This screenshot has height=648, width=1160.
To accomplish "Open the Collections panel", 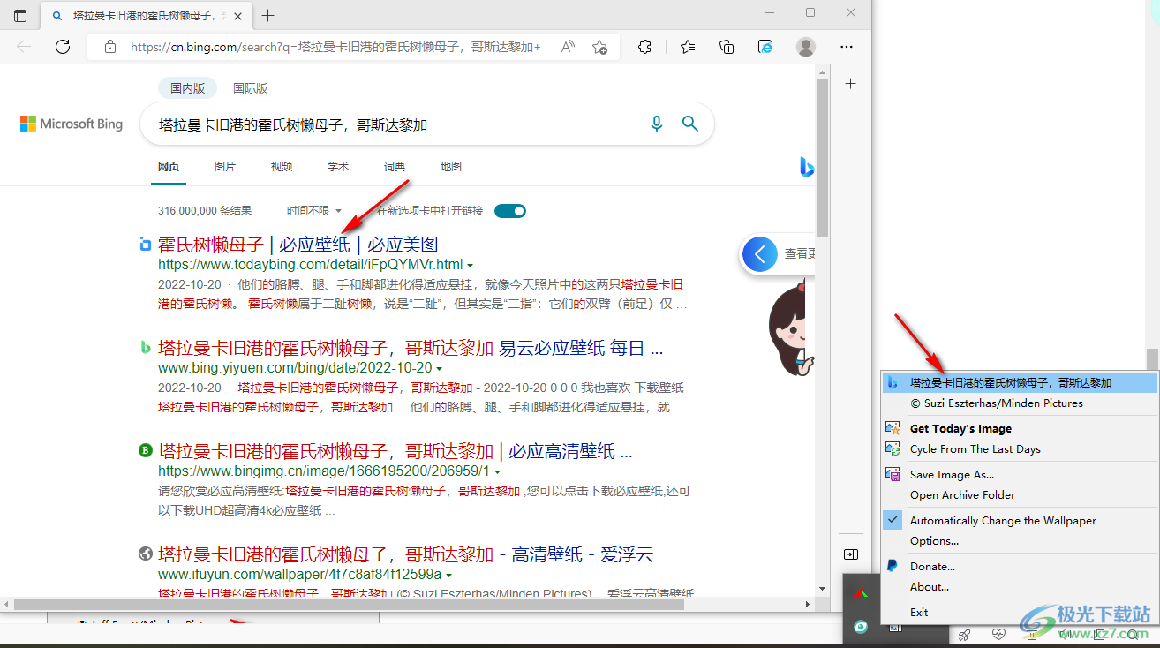I will [727, 47].
